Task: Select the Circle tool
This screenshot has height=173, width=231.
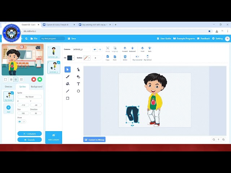Action: (78, 91)
